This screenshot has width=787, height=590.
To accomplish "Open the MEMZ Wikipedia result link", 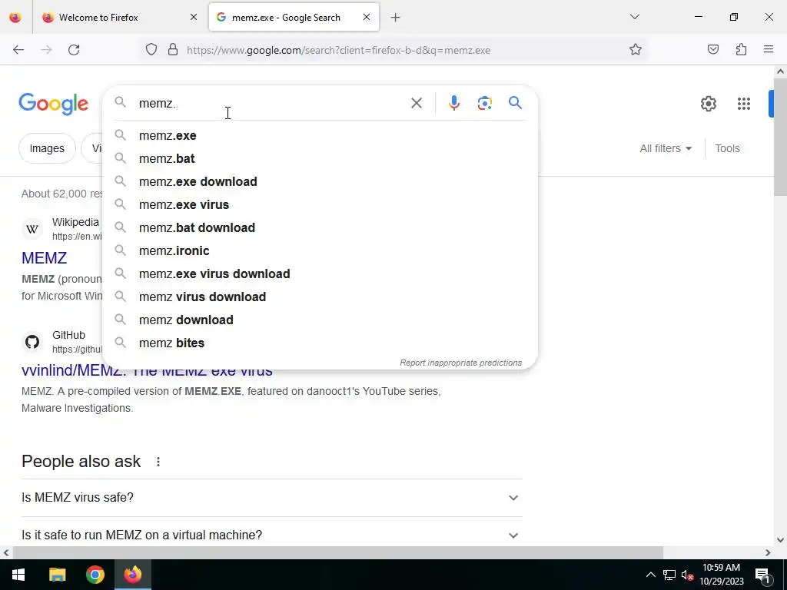I will 44,258.
